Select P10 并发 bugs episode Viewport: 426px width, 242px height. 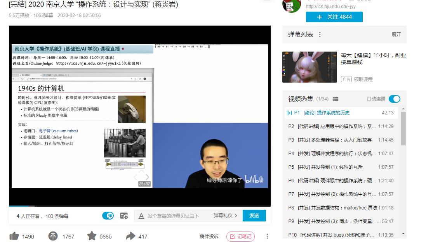(x=341, y=235)
